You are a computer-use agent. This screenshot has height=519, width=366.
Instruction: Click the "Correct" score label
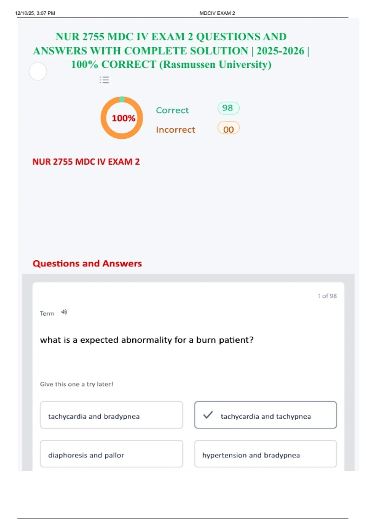172,110
